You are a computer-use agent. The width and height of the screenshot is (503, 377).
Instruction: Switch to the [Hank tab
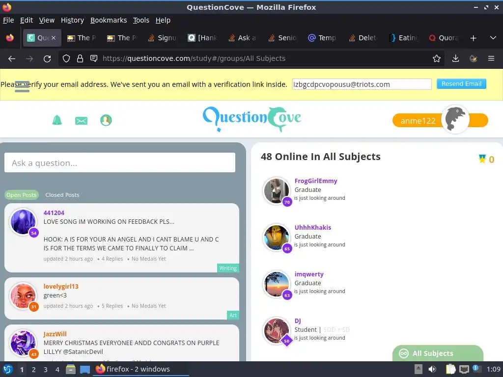click(x=203, y=38)
